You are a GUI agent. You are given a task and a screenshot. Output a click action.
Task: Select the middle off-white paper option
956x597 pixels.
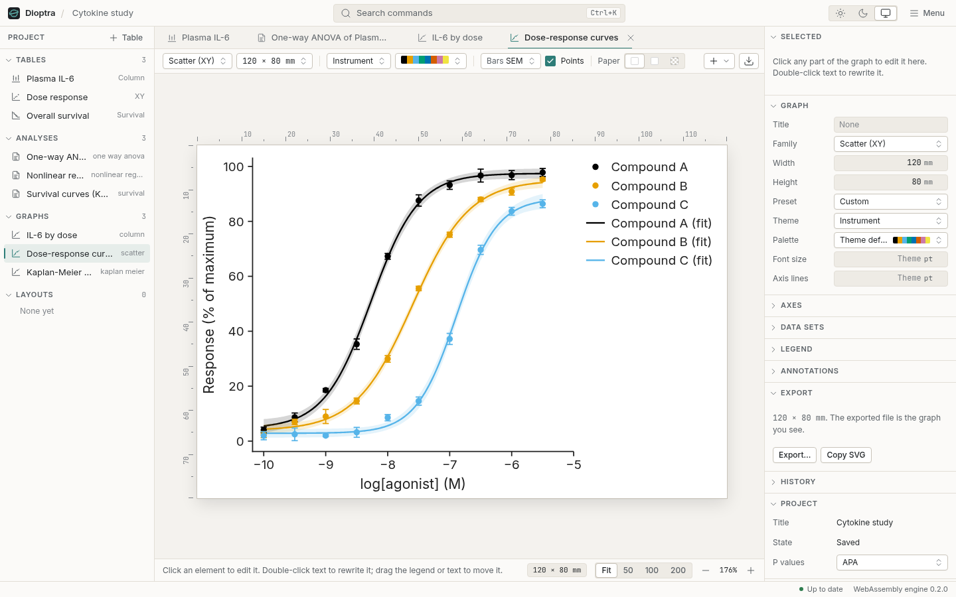[655, 61]
